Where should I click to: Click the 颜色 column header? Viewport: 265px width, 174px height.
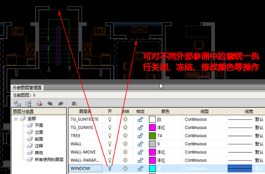tap(165, 111)
